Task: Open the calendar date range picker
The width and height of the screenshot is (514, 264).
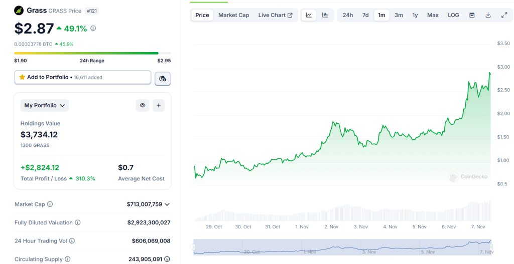Action: pyautogui.click(x=472, y=15)
